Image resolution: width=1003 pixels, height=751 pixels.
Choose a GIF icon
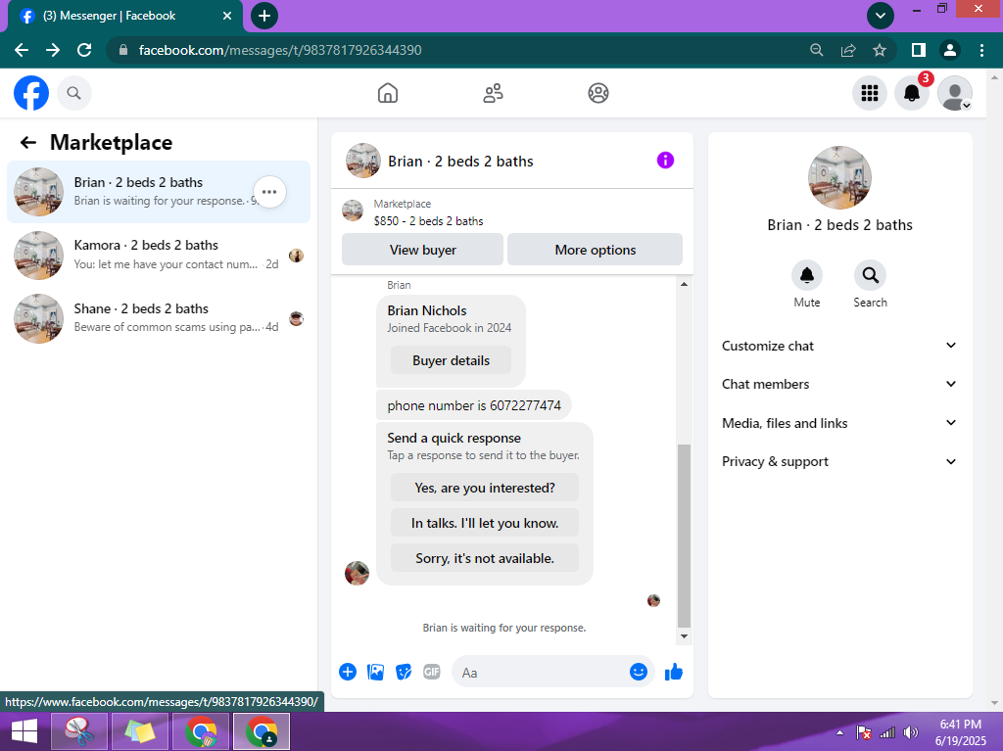click(432, 672)
